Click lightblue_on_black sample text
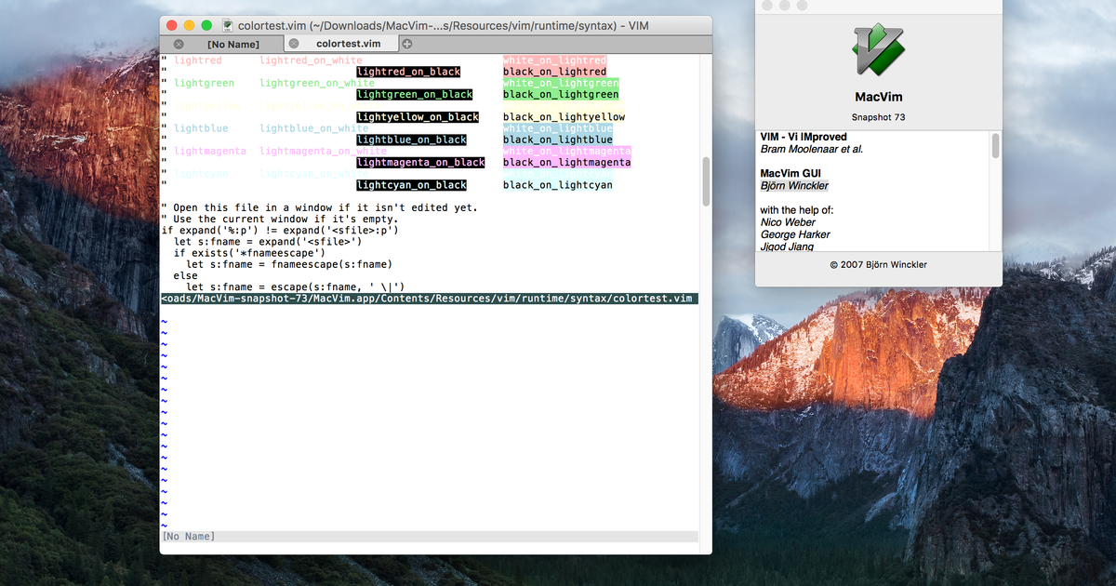Screen dimensions: 1116x586 click(411, 140)
